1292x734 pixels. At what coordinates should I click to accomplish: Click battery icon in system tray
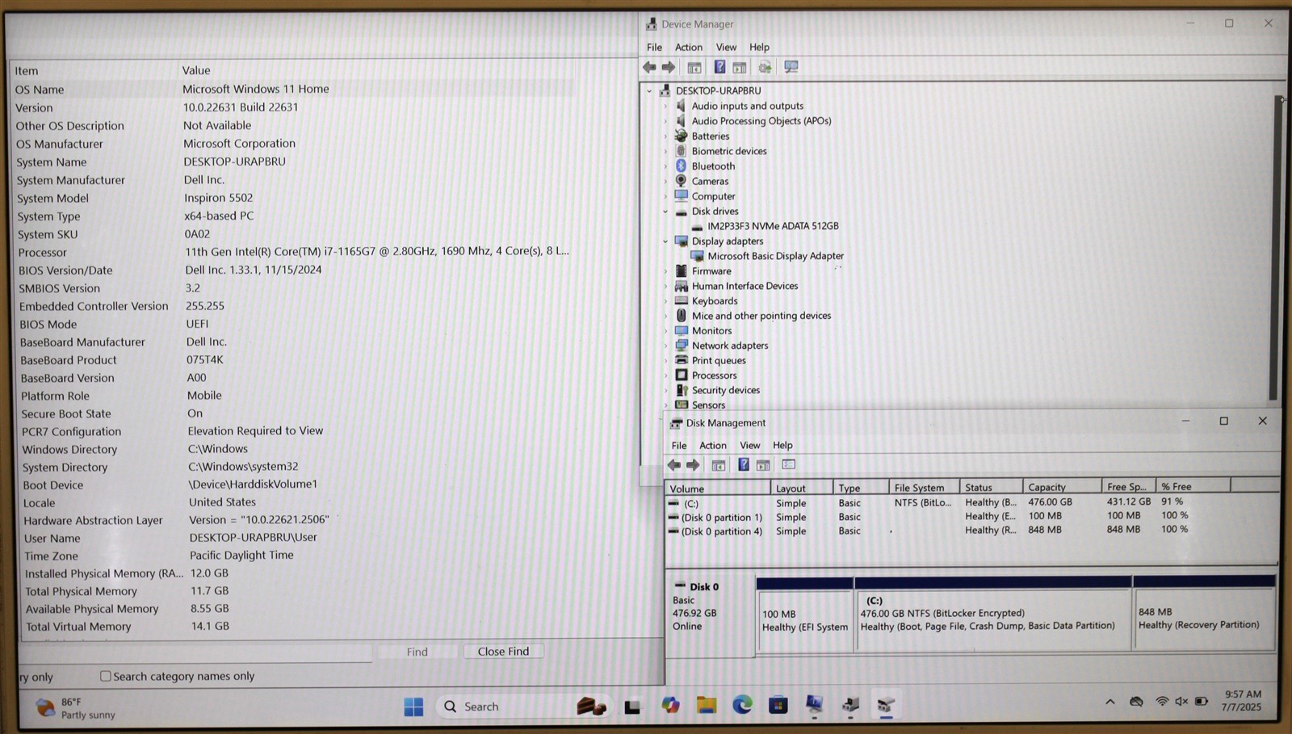[x=1202, y=701]
